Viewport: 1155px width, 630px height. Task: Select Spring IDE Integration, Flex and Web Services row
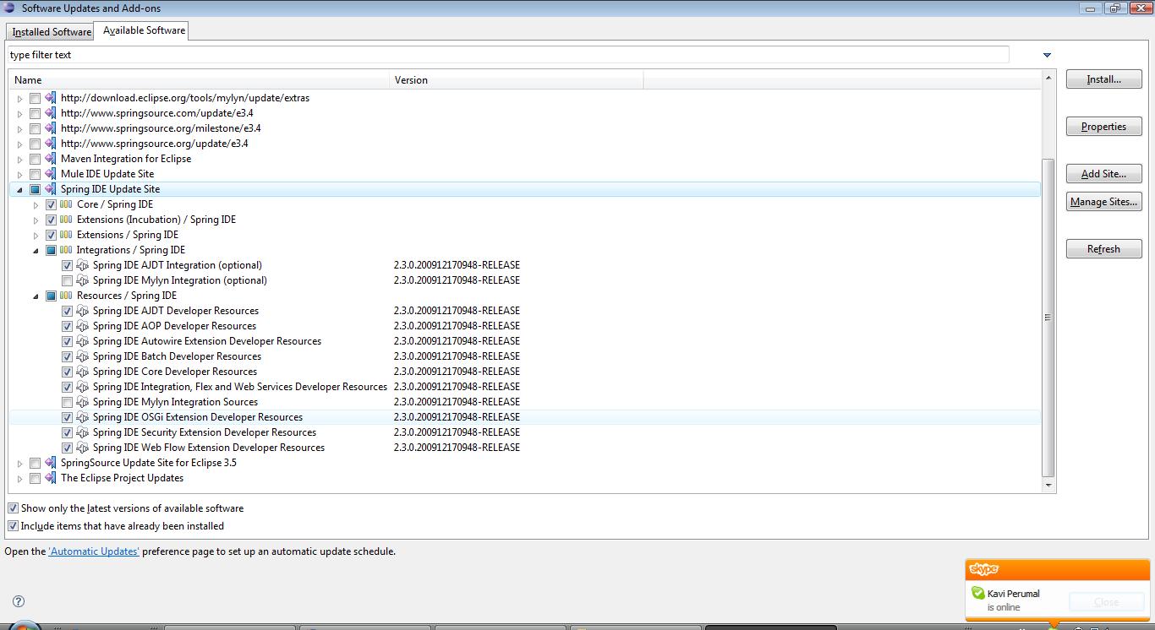(x=524, y=387)
